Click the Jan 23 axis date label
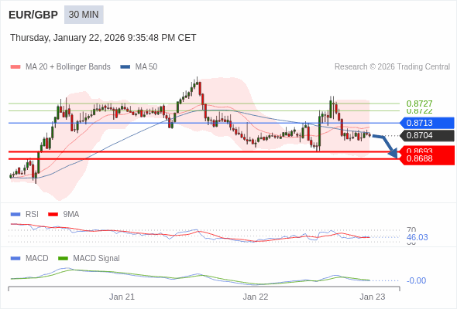This screenshot has width=457, height=309. [x=373, y=297]
